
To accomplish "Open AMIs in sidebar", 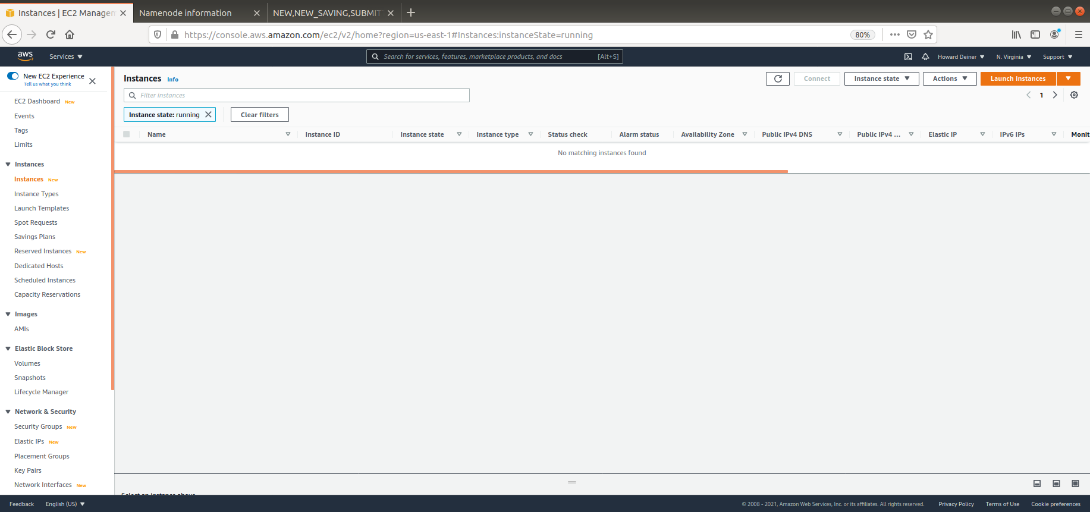I will point(21,329).
